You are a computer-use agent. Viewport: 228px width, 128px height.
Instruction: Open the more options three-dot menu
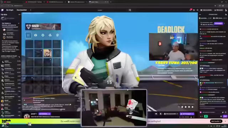(x=31, y=10)
